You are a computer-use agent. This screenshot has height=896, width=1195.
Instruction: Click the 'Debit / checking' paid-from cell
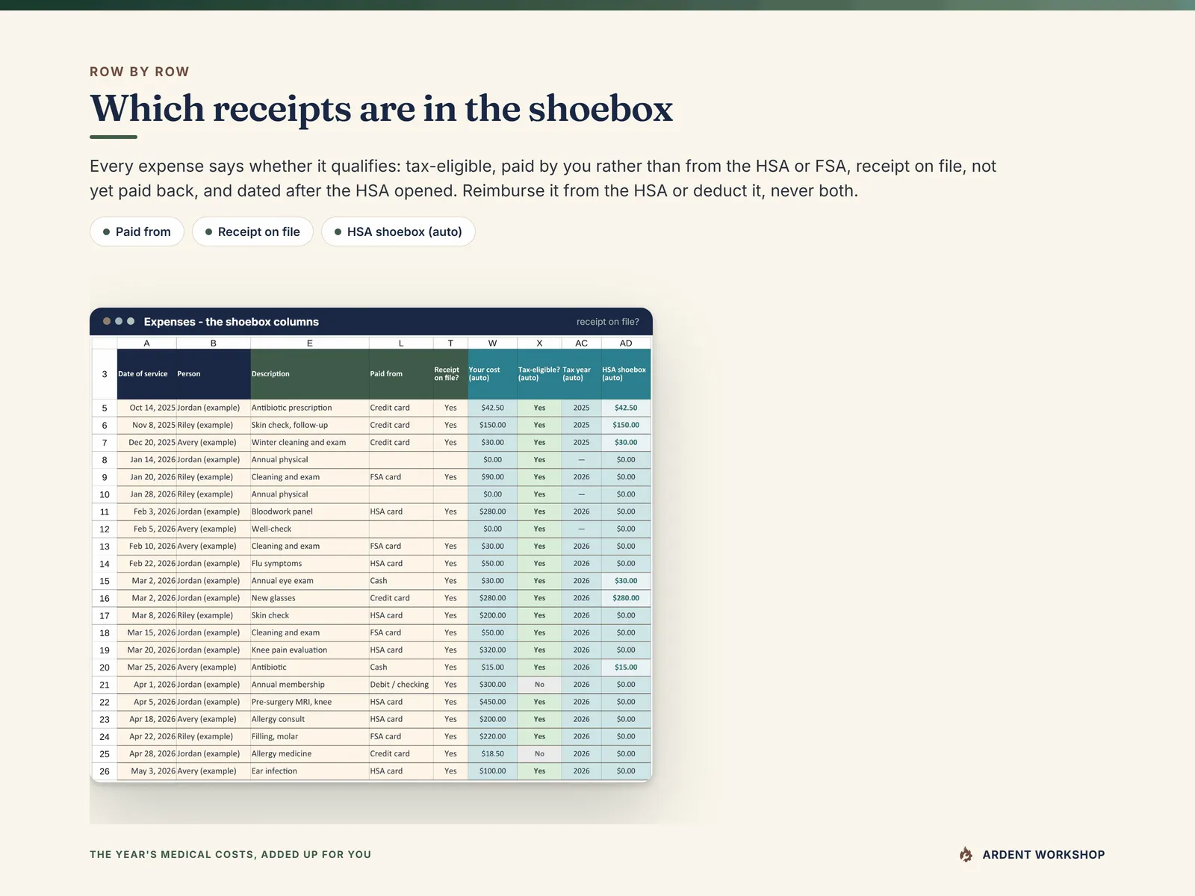(x=401, y=685)
